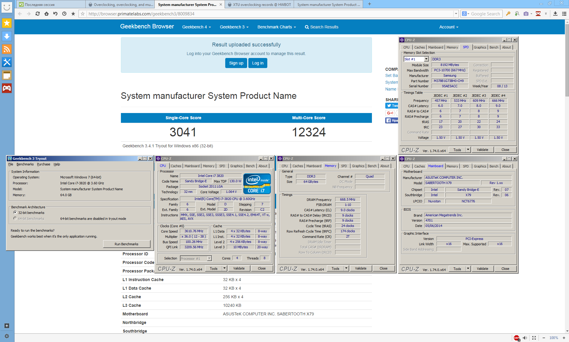Image resolution: width=569 pixels, height=342 pixels.
Task: Select 32-bit benchmarks radio button
Action: point(15,213)
